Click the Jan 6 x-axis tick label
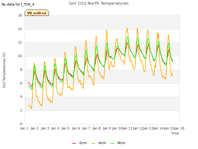The width and height of the screenshot is (198, 149). (76, 128)
